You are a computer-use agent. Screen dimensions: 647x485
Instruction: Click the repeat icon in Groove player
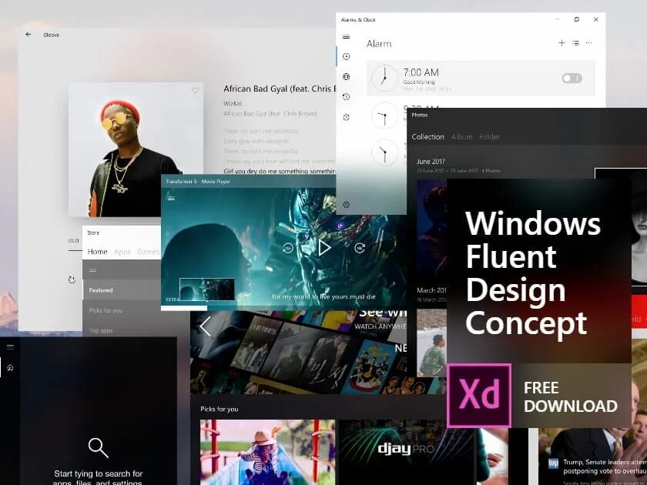(72, 279)
